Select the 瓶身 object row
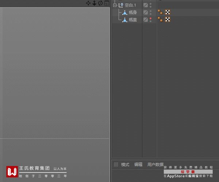Screen dimensions: 219x182 click(132, 12)
